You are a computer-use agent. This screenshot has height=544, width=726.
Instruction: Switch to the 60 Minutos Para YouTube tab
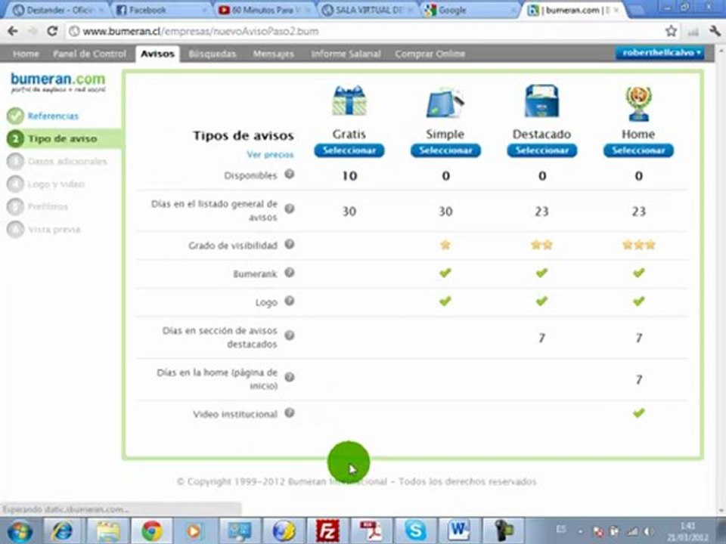click(x=264, y=10)
